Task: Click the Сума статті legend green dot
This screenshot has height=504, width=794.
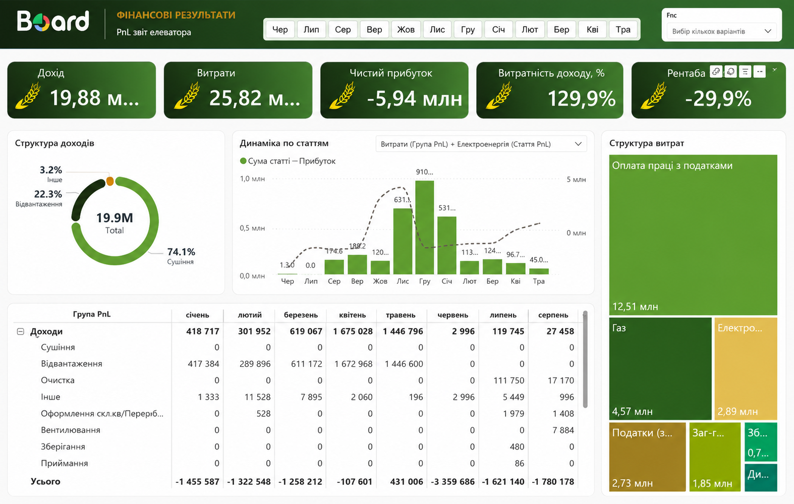Action: tap(243, 161)
